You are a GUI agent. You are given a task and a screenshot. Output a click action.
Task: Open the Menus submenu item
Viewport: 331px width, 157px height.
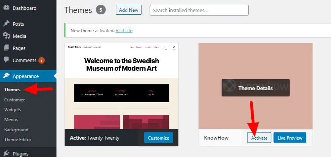[x=11, y=120]
